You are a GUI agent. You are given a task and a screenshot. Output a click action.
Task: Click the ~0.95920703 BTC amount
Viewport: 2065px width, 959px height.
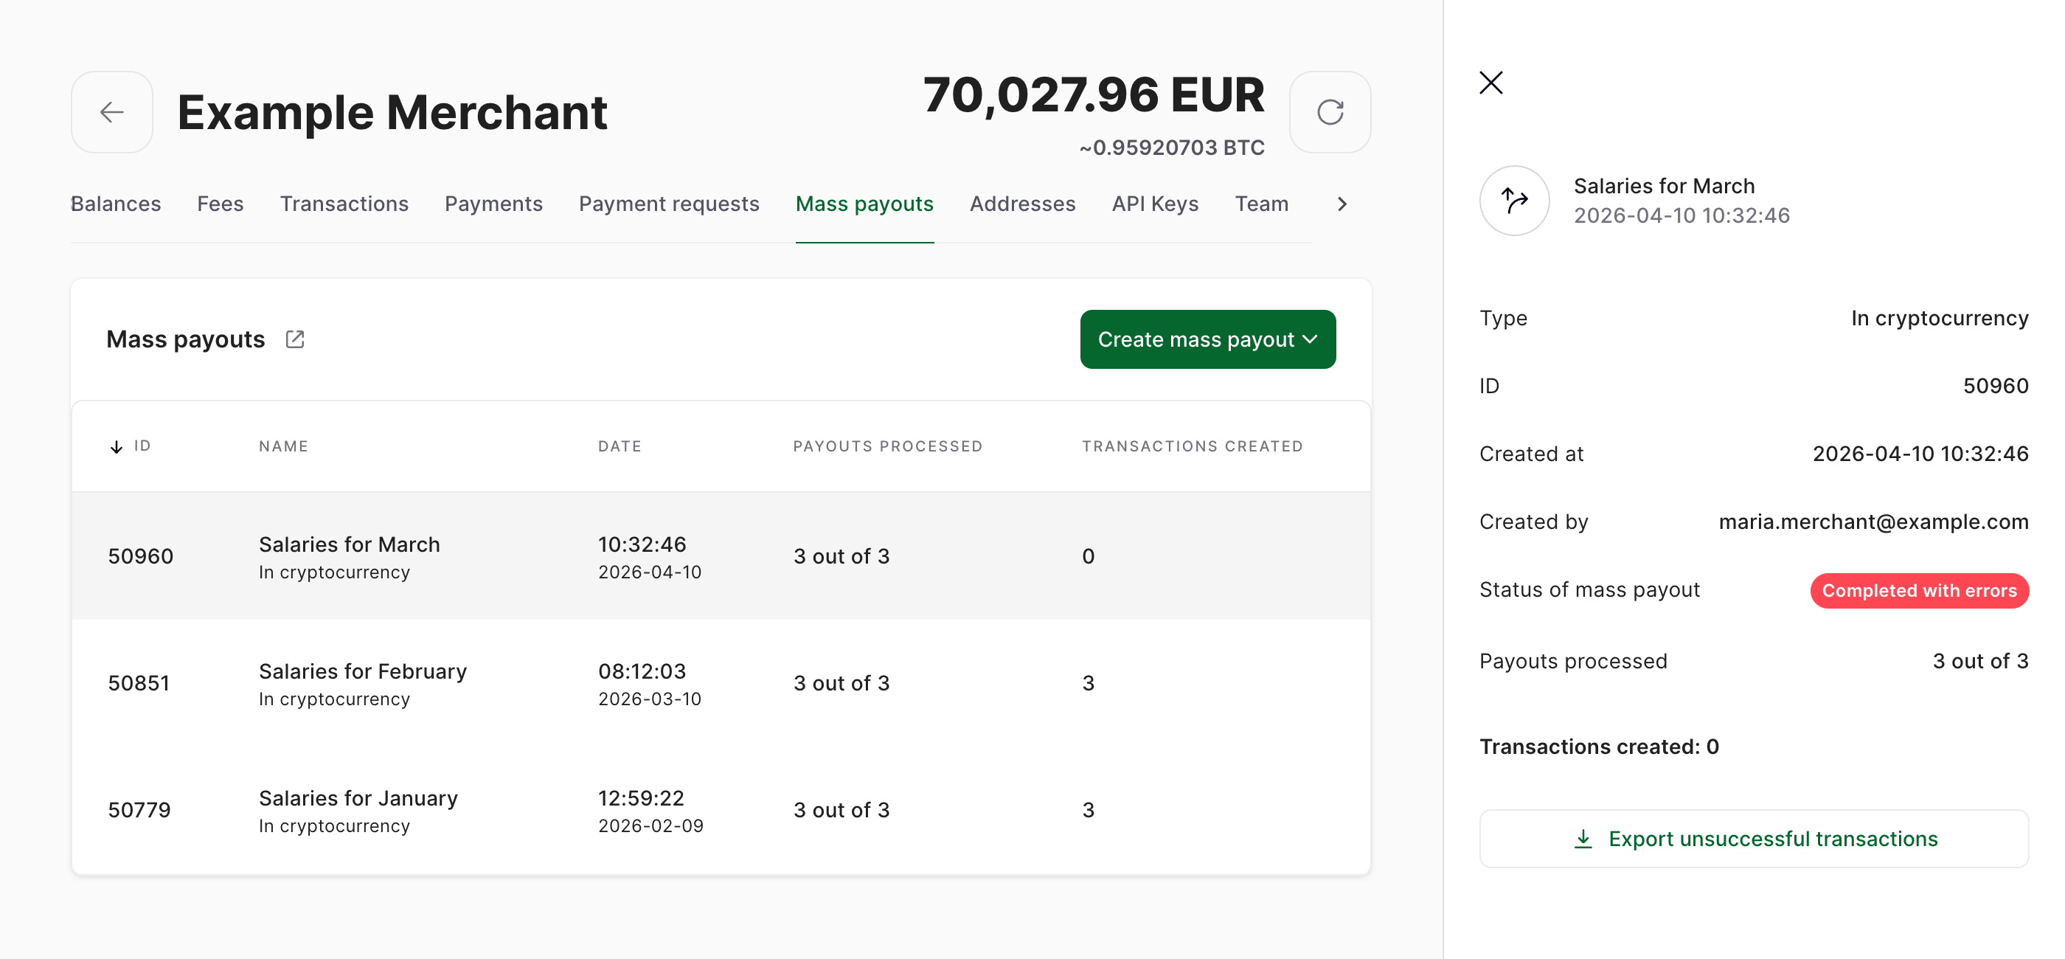1171,148
